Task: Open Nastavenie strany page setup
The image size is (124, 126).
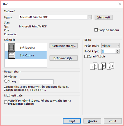Action: pyautogui.click(x=64, y=46)
